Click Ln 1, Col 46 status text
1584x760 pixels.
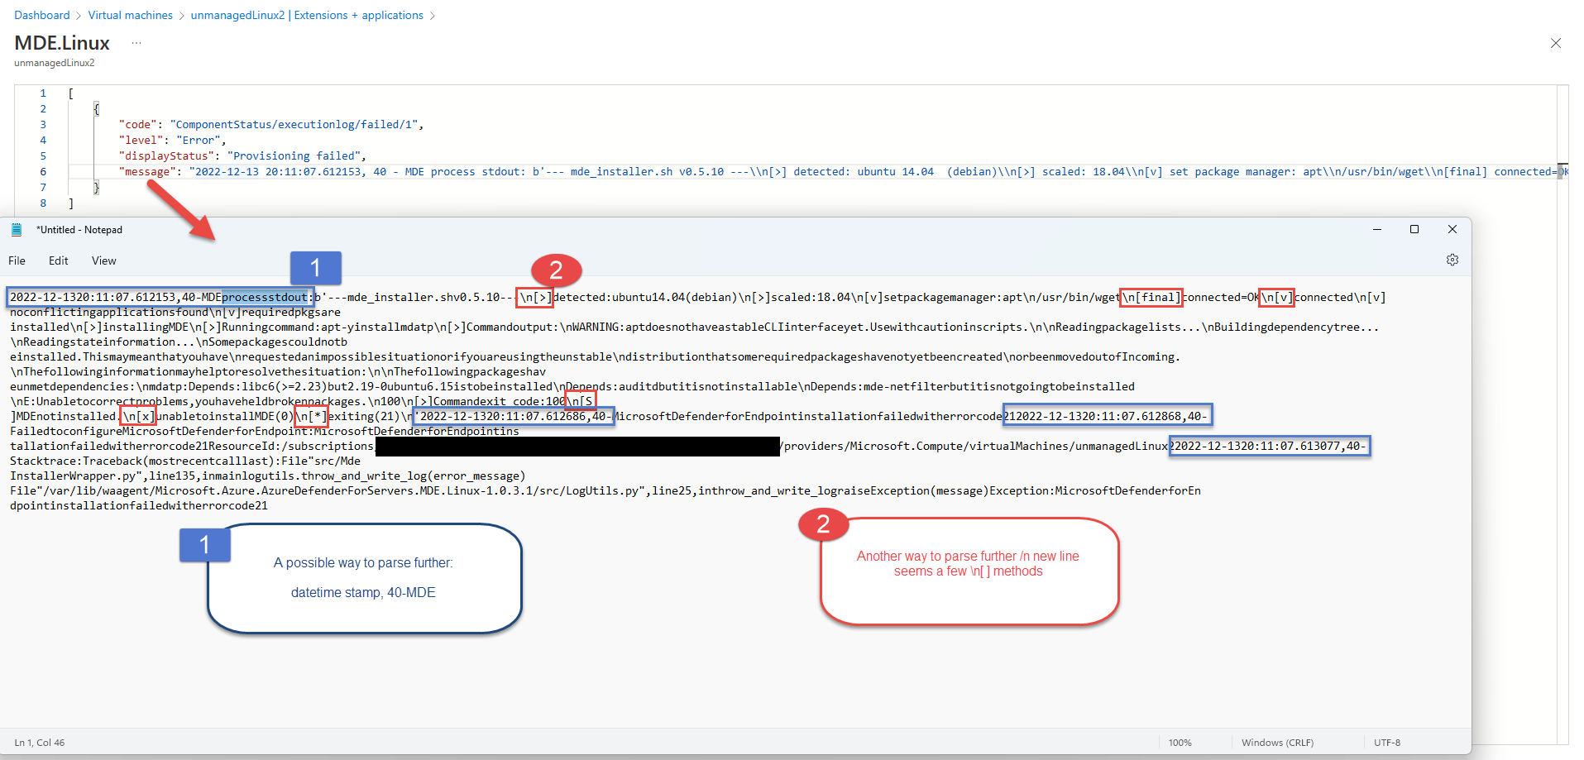[39, 743]
